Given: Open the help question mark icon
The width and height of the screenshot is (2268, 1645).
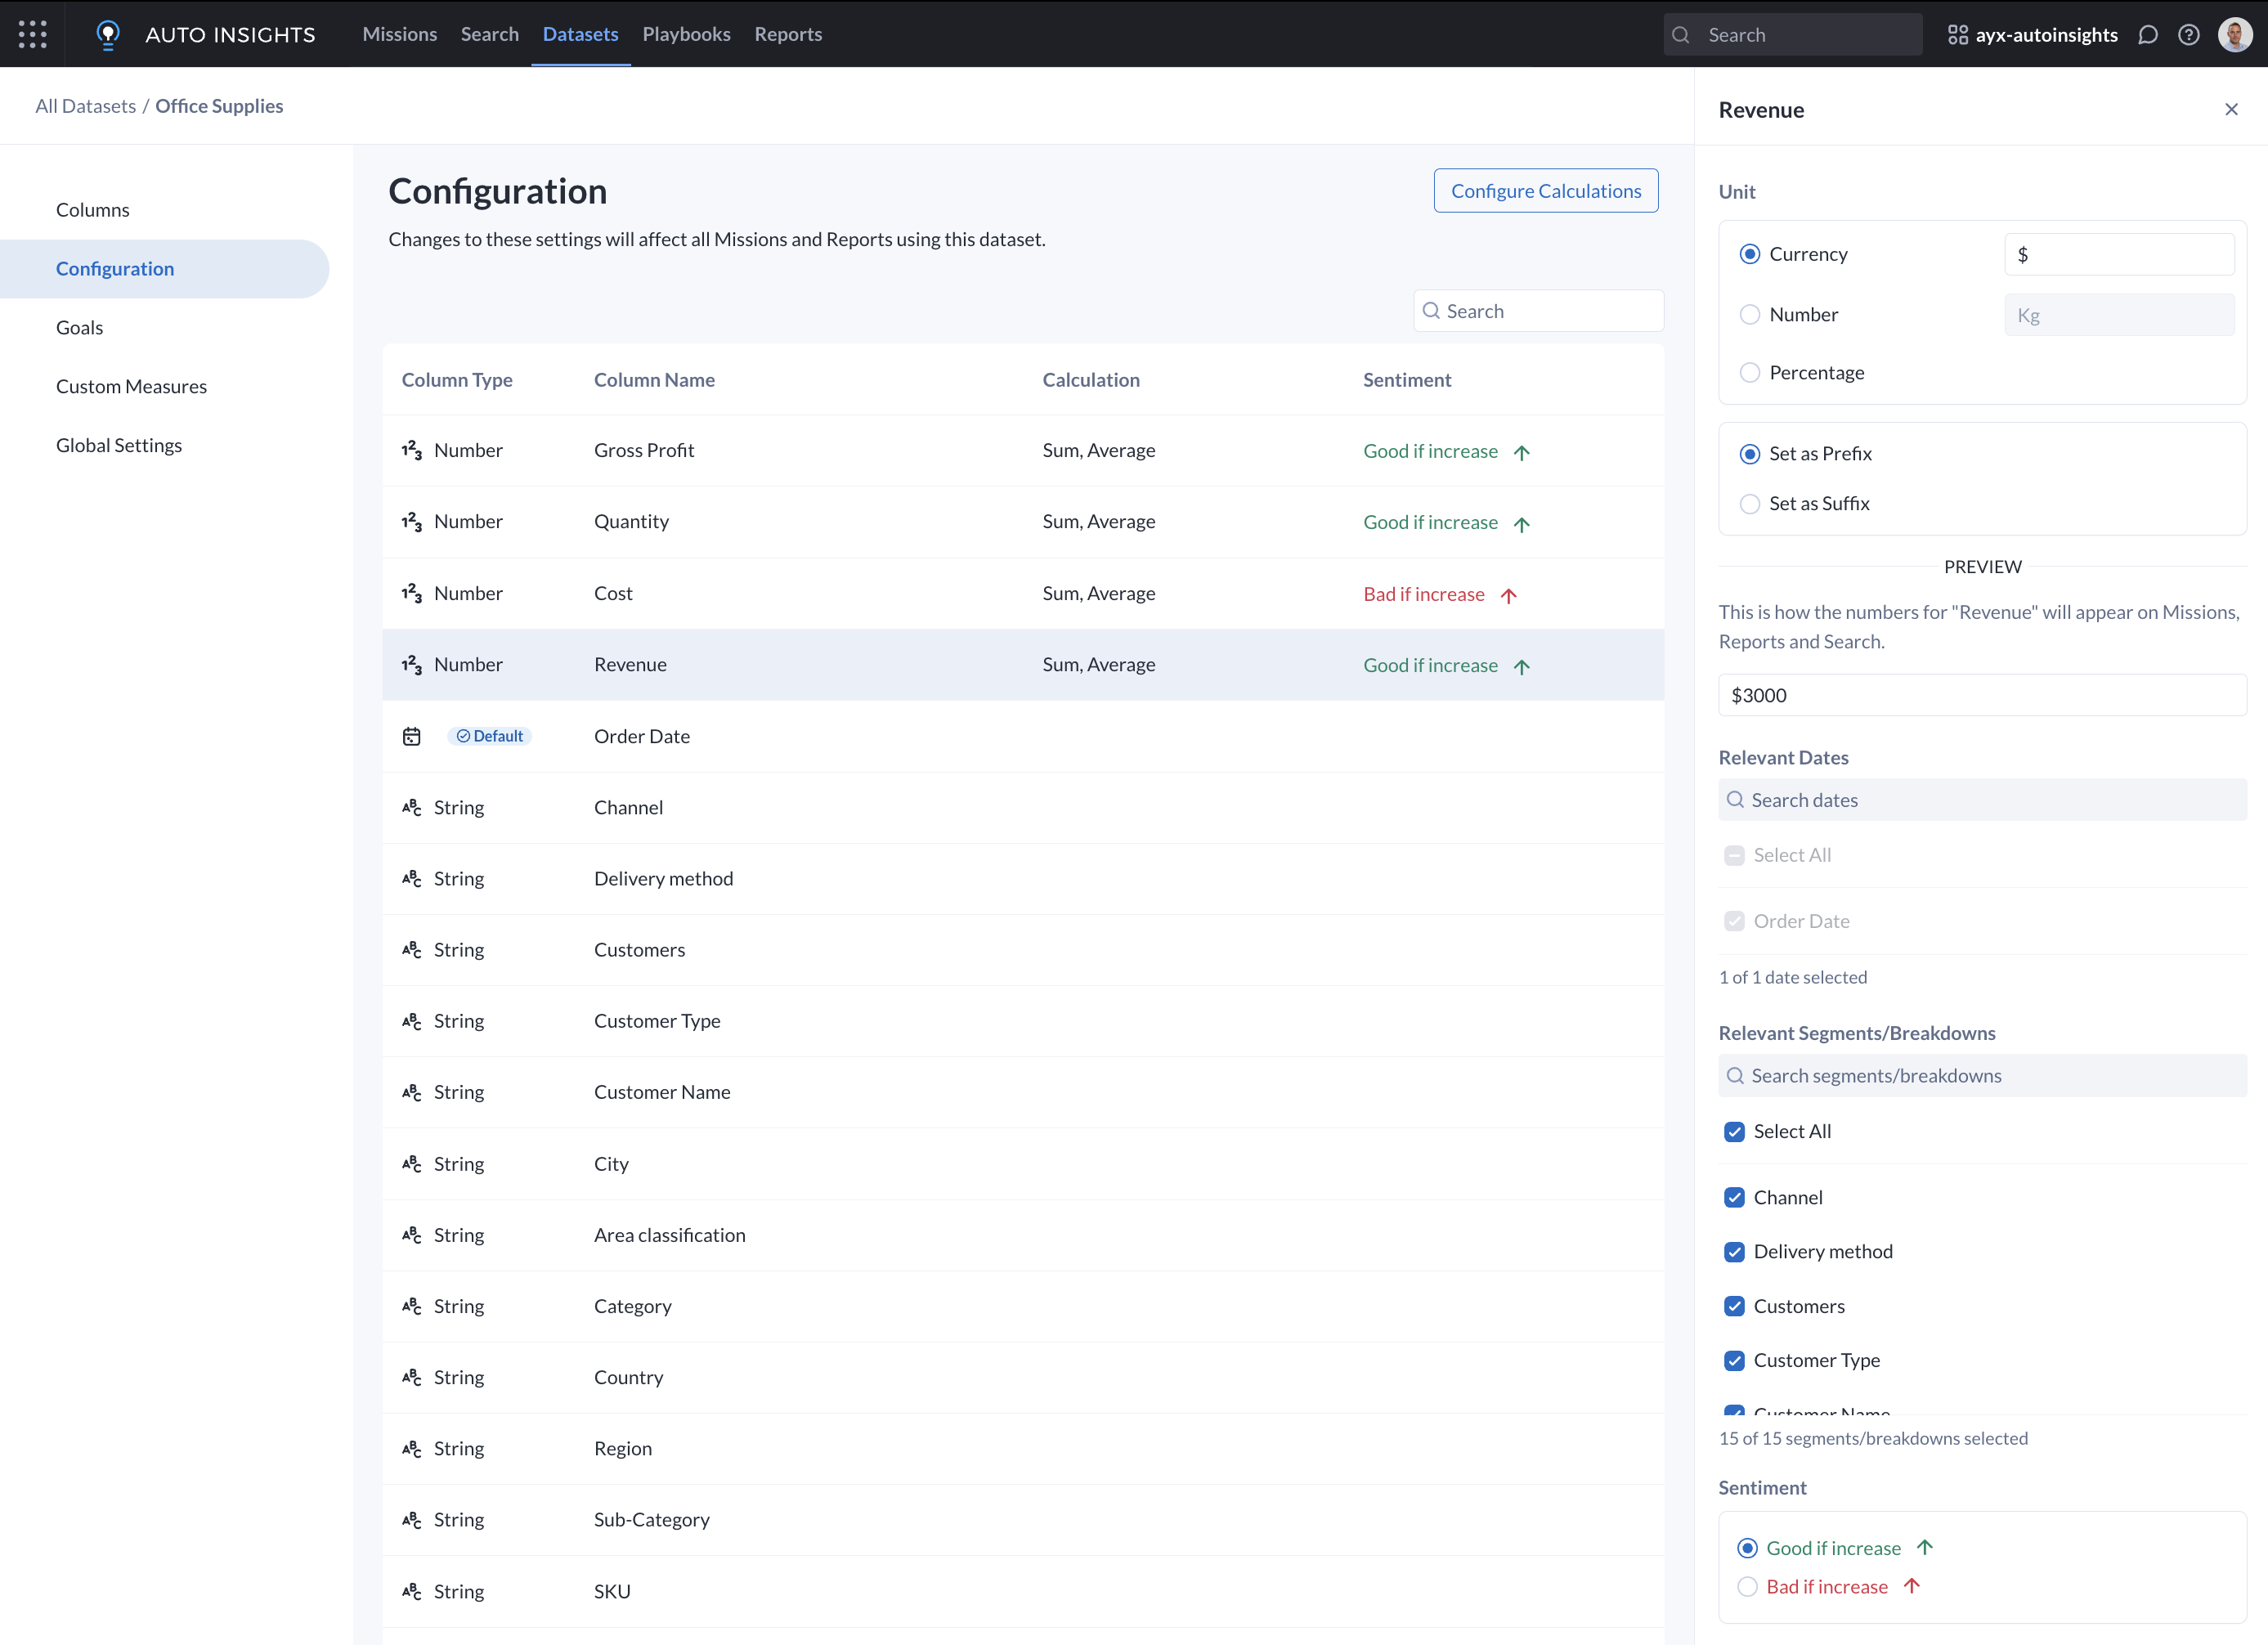Looking at the screenshot, I should [2188, 35].
